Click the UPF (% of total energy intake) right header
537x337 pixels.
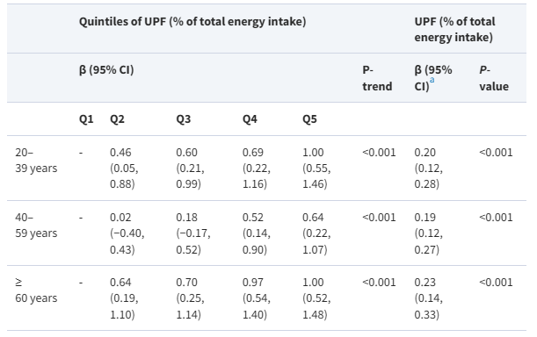[x=454, y=29]
